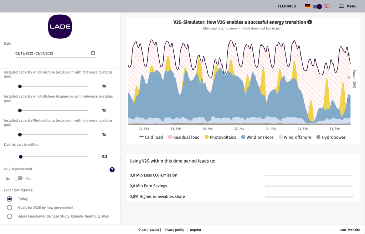The image size is (365, 234).
Task: Click the FEEDBACK link
Action: (287, 6)
